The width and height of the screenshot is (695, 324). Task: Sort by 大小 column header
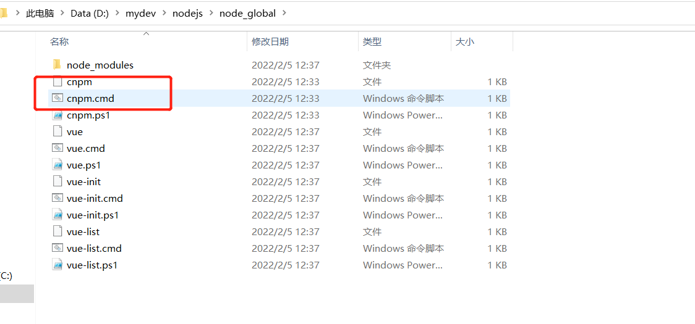coord(465,42)
